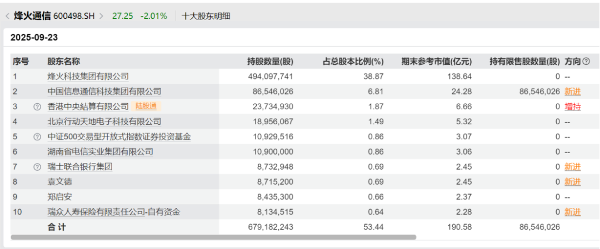Click the 陆股通 tag badge

(146, 106)
